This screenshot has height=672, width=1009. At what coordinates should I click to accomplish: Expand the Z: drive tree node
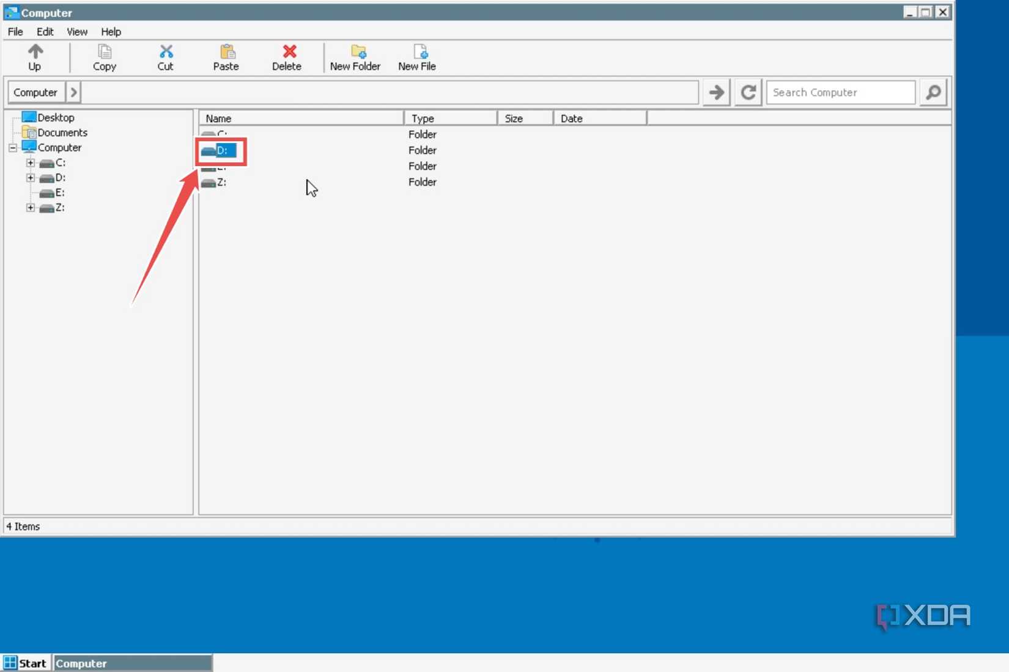[30, 208]
